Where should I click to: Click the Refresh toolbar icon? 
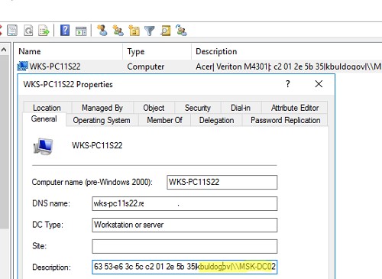pyautogui.click(x=28, y=31)
